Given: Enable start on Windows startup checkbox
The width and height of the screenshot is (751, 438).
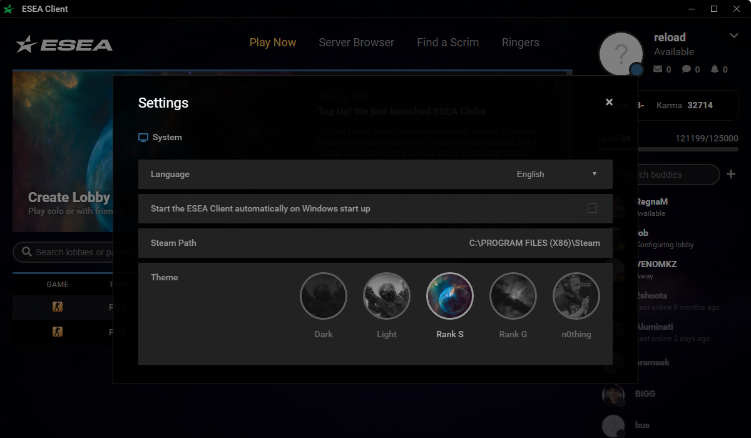Looking at the screenshot, I should pyautogui.click(x=592, y=208).
